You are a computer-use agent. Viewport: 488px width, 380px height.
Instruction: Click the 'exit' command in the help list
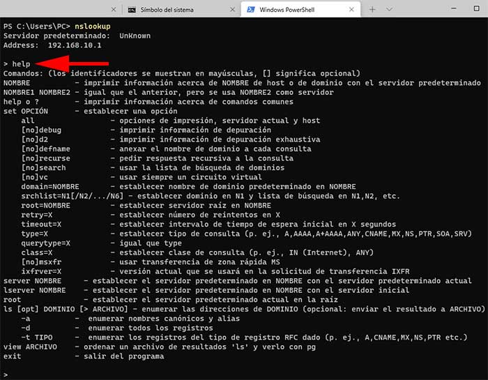tap(12, 356)
